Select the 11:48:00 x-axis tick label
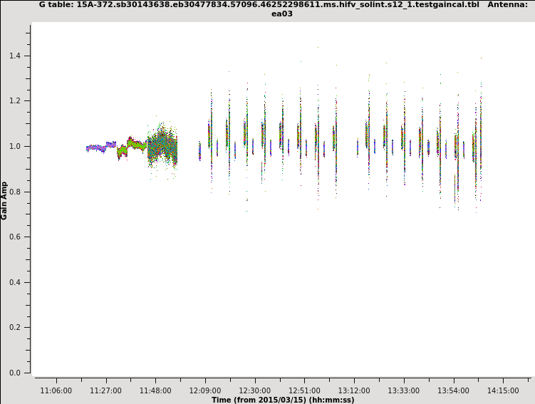535x404 pixels. (155, 390)
